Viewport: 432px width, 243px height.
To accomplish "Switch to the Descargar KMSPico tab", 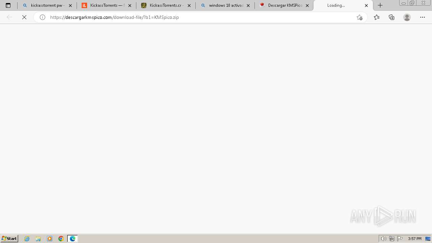I will [285, 5].
